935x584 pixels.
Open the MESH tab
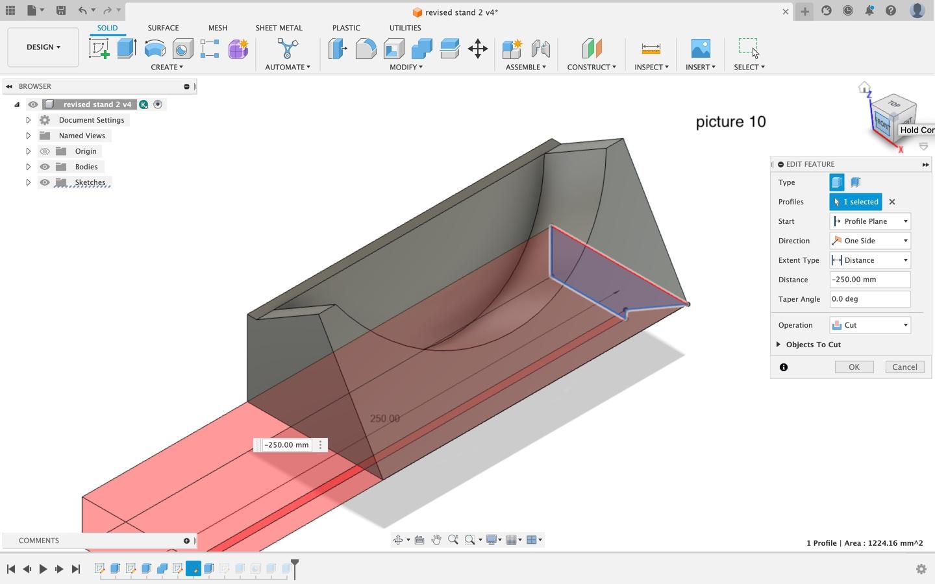(218, 28)
